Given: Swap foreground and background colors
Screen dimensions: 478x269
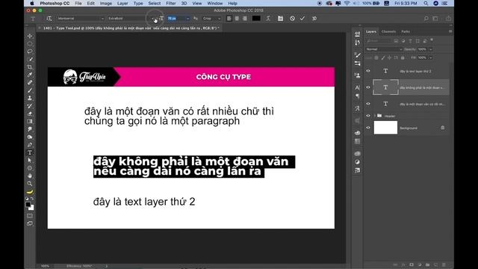Looking at the screenshot, I should pos(32,199).
